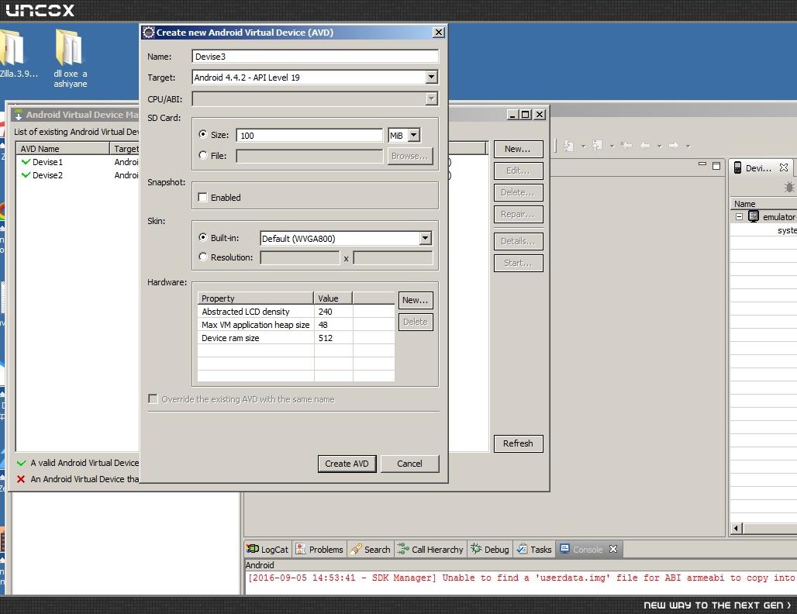Click the greyed-out Browse button
Image resolution: width=797 pixels, height=614 pixels.
click(409, 156)
